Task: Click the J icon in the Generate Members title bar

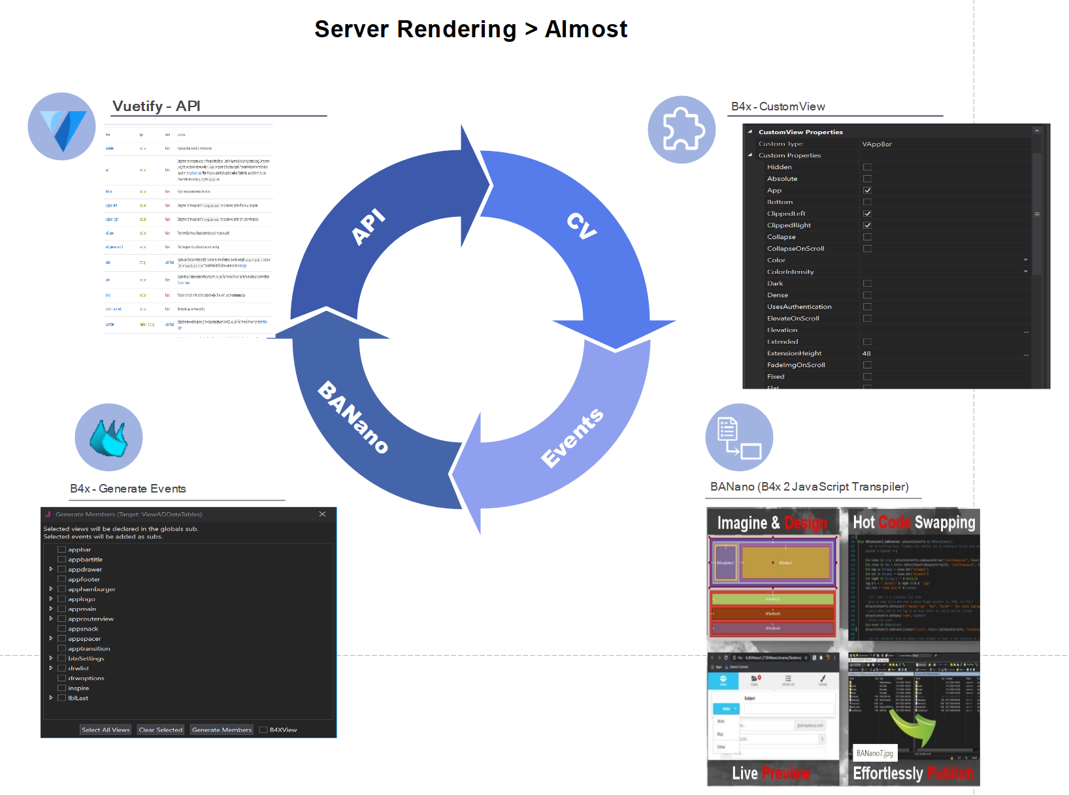Action: pyautogui.click(x=48, y=514)
